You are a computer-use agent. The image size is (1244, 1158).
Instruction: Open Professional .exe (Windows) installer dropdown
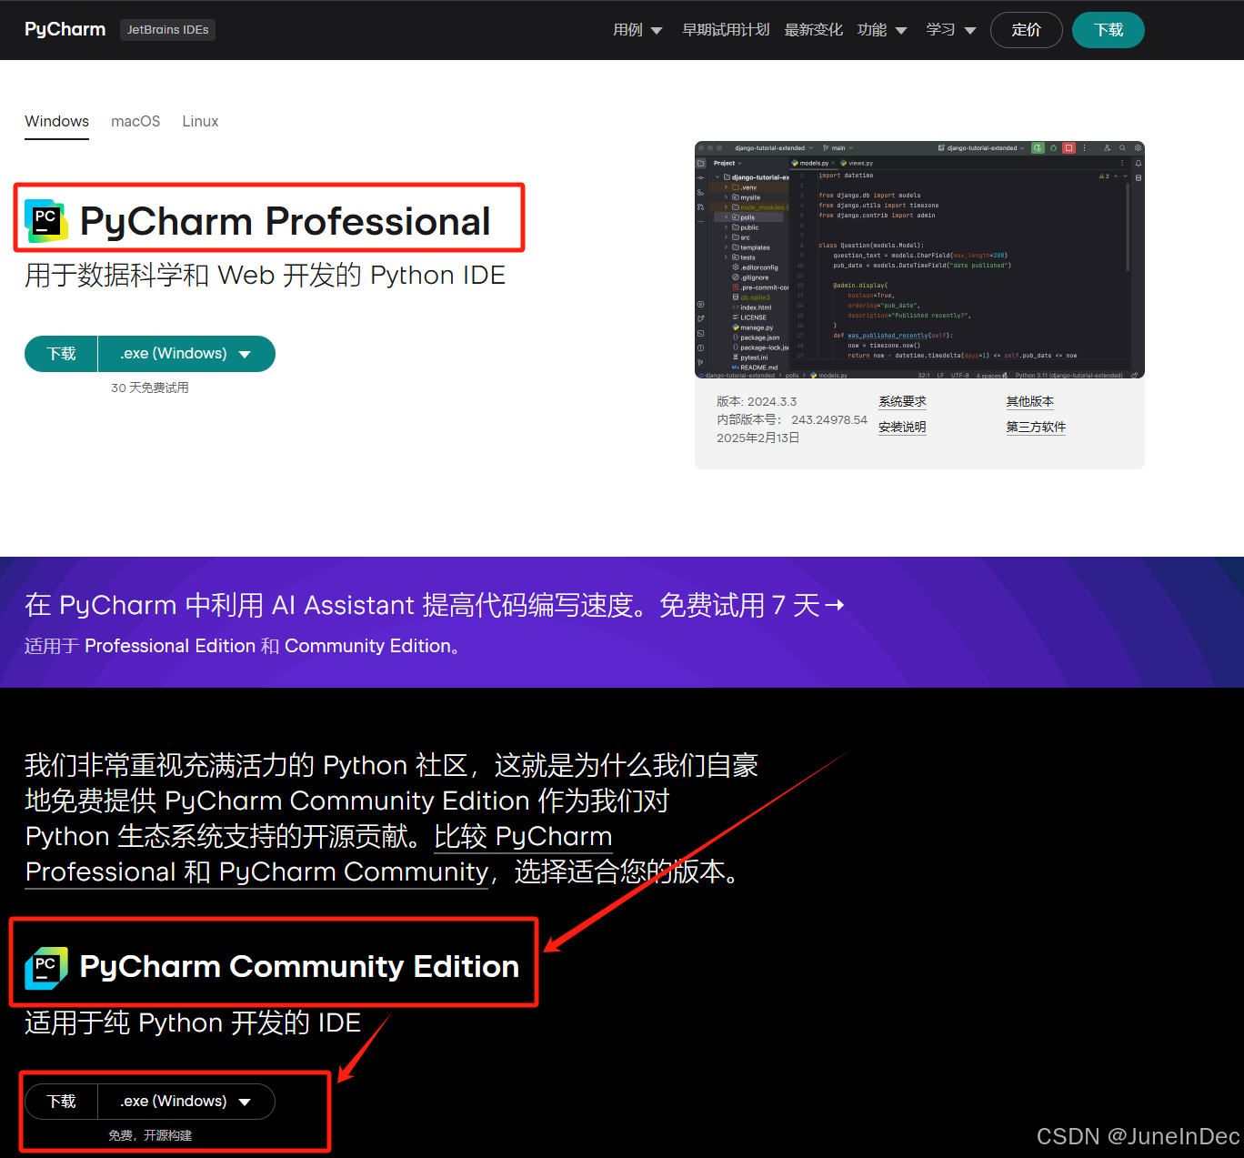(x=186, y=354)
